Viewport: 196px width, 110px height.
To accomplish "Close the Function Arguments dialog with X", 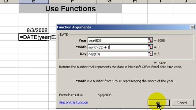I will click(x=192, y=27).
